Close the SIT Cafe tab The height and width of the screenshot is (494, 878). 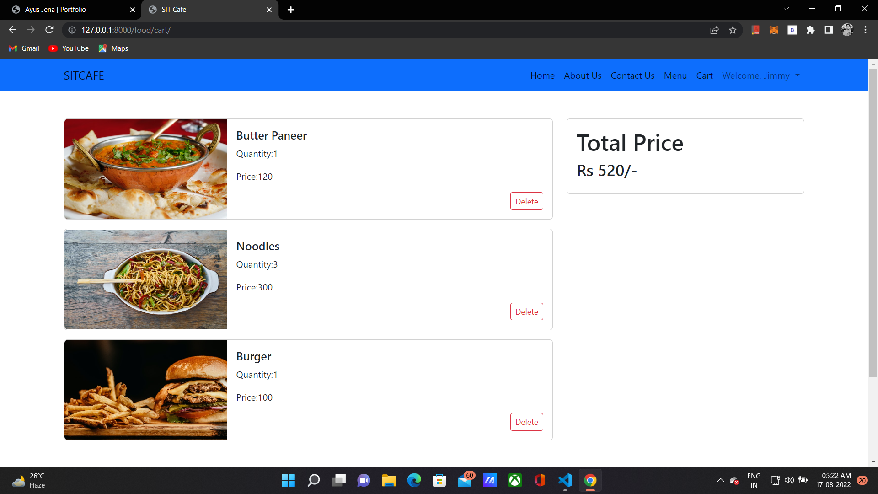click(x=269, y=10)
